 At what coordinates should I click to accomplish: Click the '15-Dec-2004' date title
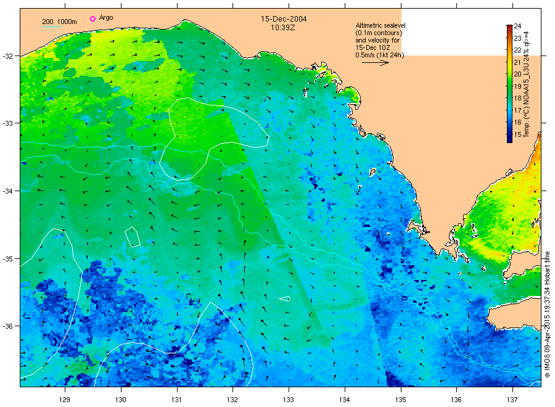(x=284, y=19)
